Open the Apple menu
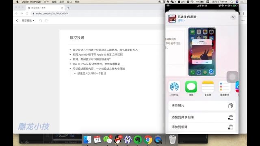Viewport: 260px width, 146px height. tap(17, 2)
